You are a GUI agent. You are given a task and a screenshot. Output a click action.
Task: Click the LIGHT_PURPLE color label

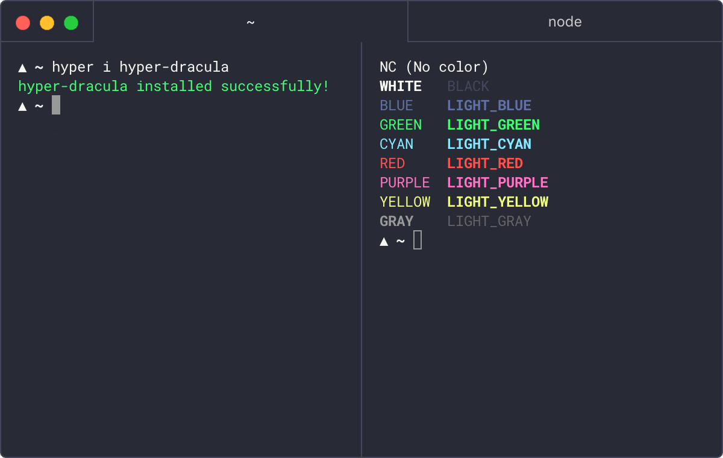(497, 183)
